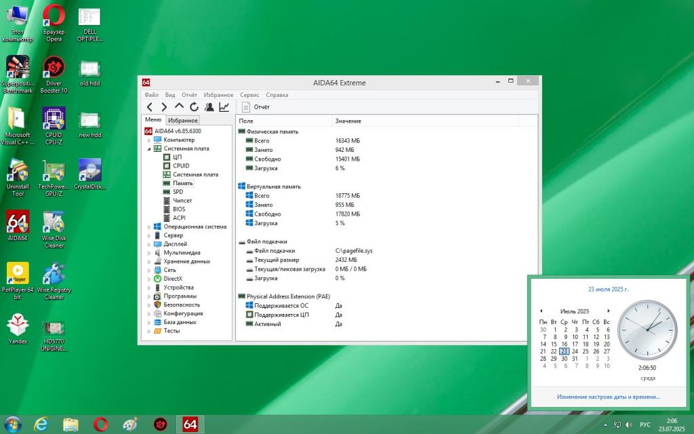Expand the Сервер tree node

148,235
